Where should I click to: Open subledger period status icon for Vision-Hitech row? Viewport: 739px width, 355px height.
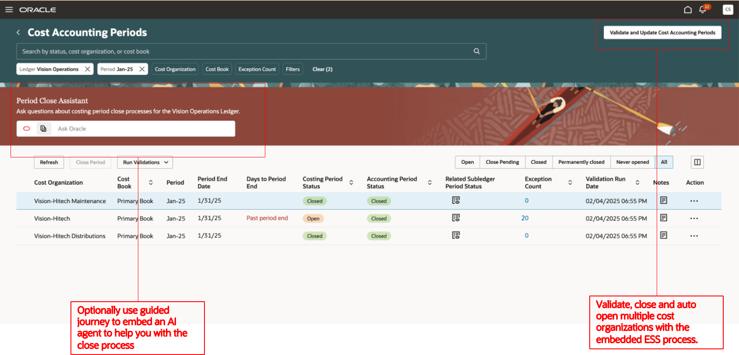pos(456,218)
